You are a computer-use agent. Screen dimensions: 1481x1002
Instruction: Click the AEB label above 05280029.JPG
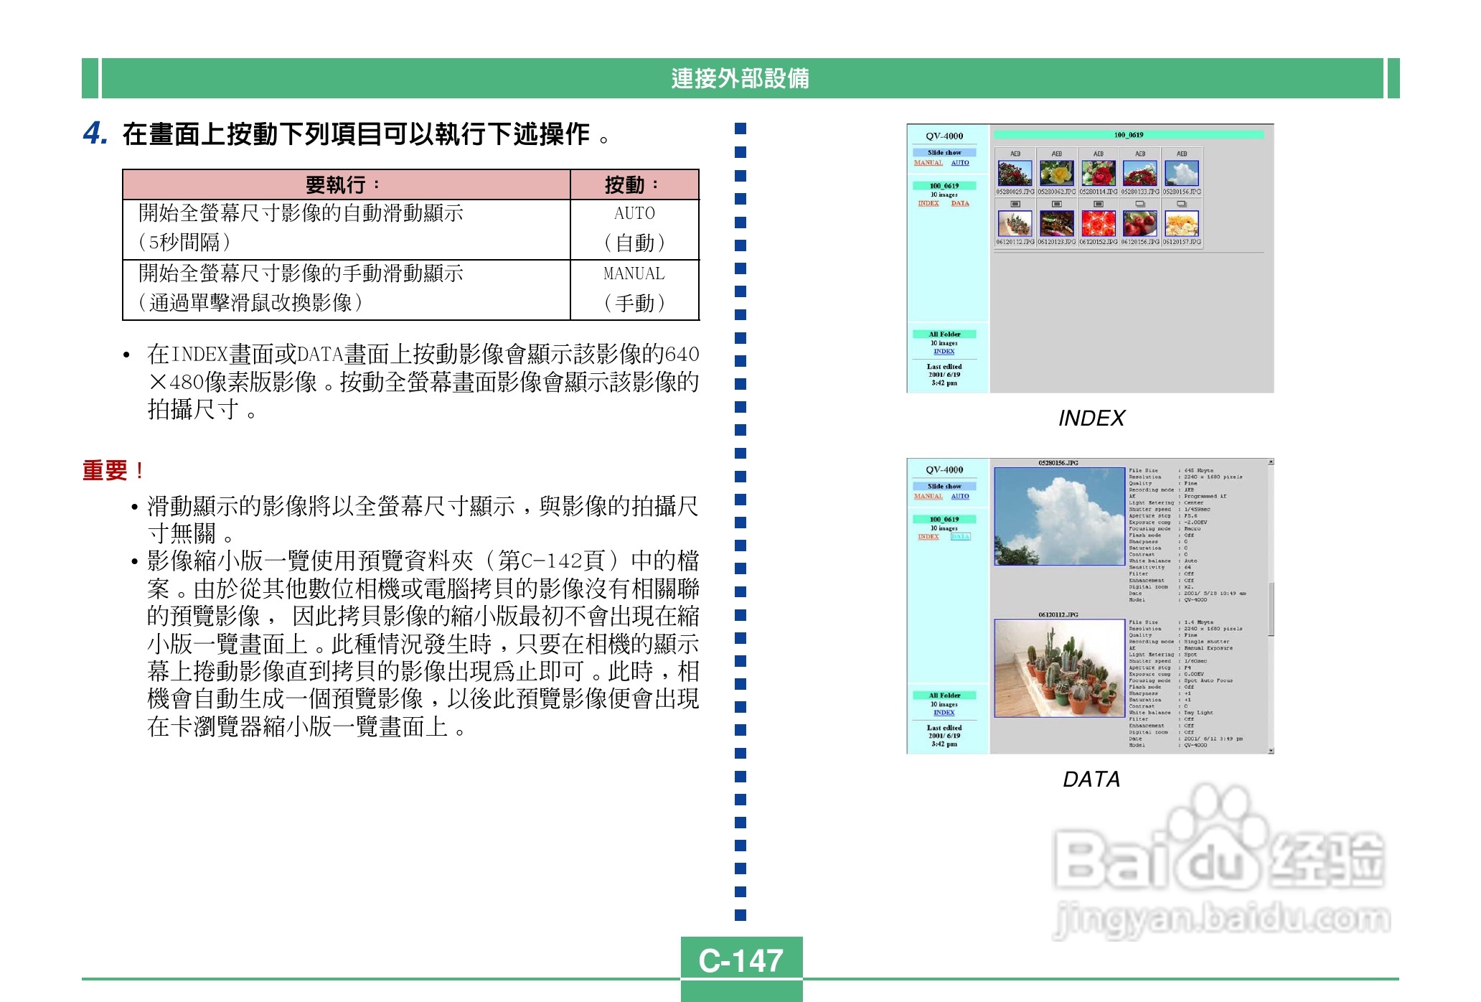(x=1015, y=154)
